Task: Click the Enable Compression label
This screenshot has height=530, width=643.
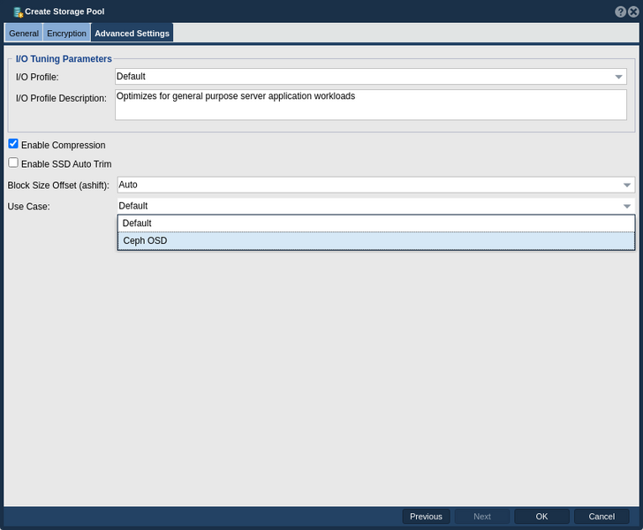Action: point(64,145)
